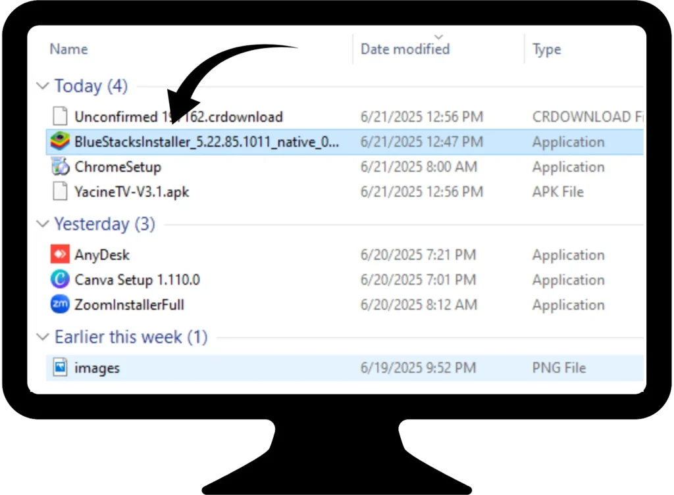674x495 pixels.
Task: Click the PNG File type cell
Action: point(559,367)
